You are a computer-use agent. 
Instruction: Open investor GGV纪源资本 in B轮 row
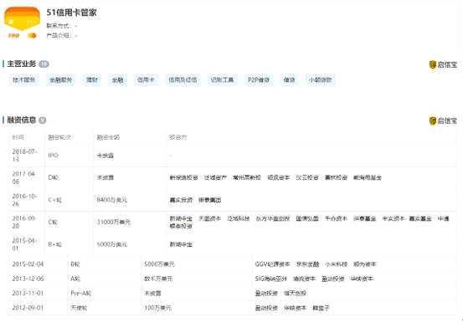tap(272, 264)
